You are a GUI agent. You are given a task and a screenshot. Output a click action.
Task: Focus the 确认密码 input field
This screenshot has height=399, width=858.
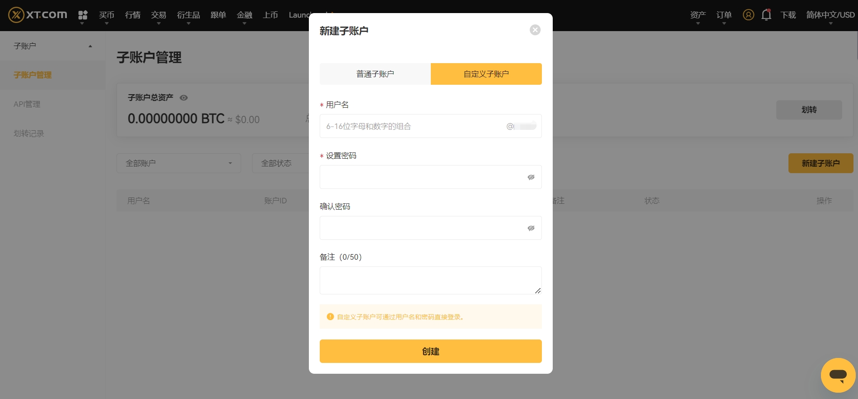click(431, 228)
